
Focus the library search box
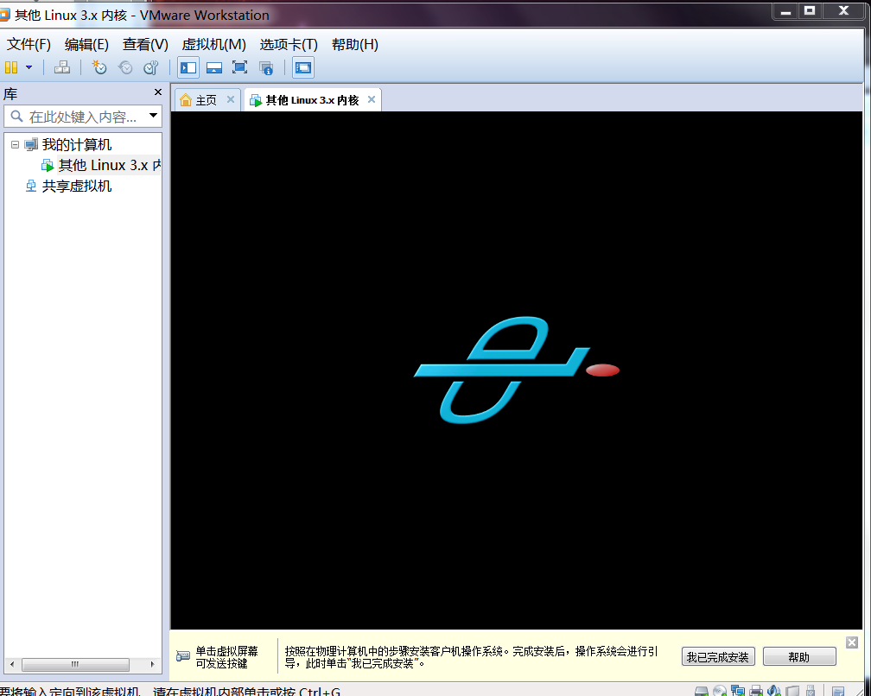pyautogui.click(x=82, y=117)
